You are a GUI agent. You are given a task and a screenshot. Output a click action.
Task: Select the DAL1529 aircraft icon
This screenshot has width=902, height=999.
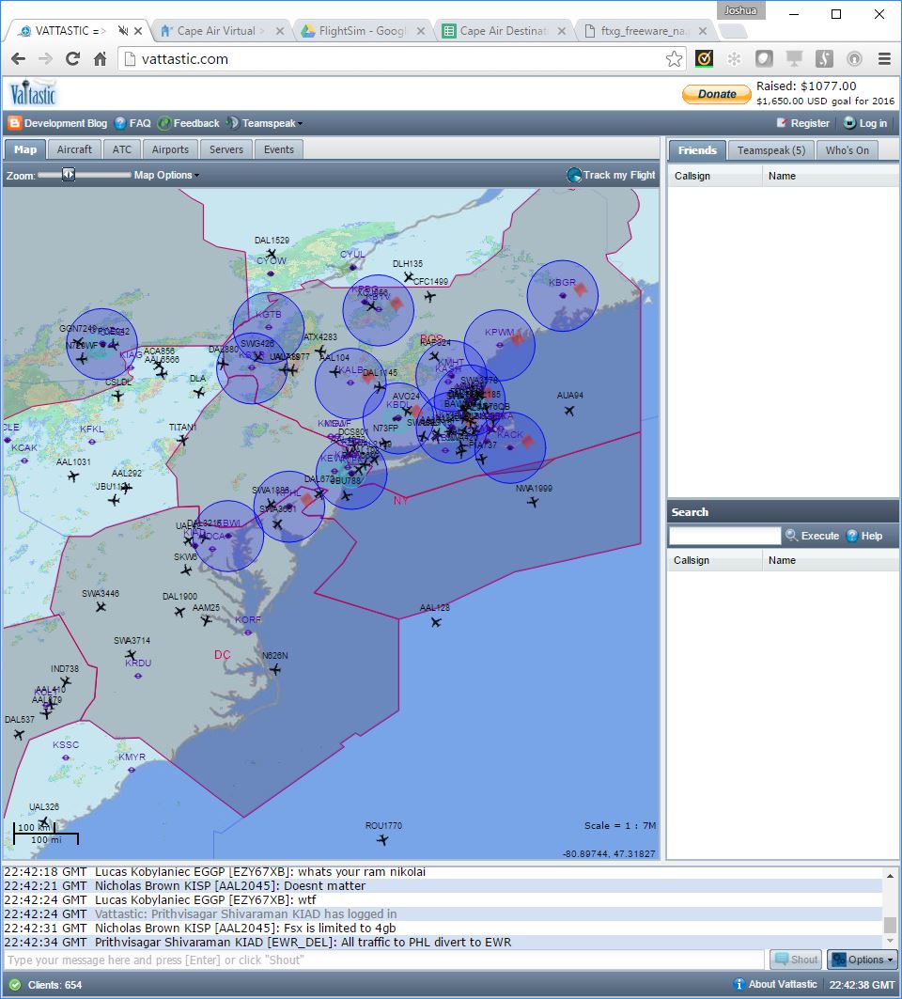click(272, 254)
